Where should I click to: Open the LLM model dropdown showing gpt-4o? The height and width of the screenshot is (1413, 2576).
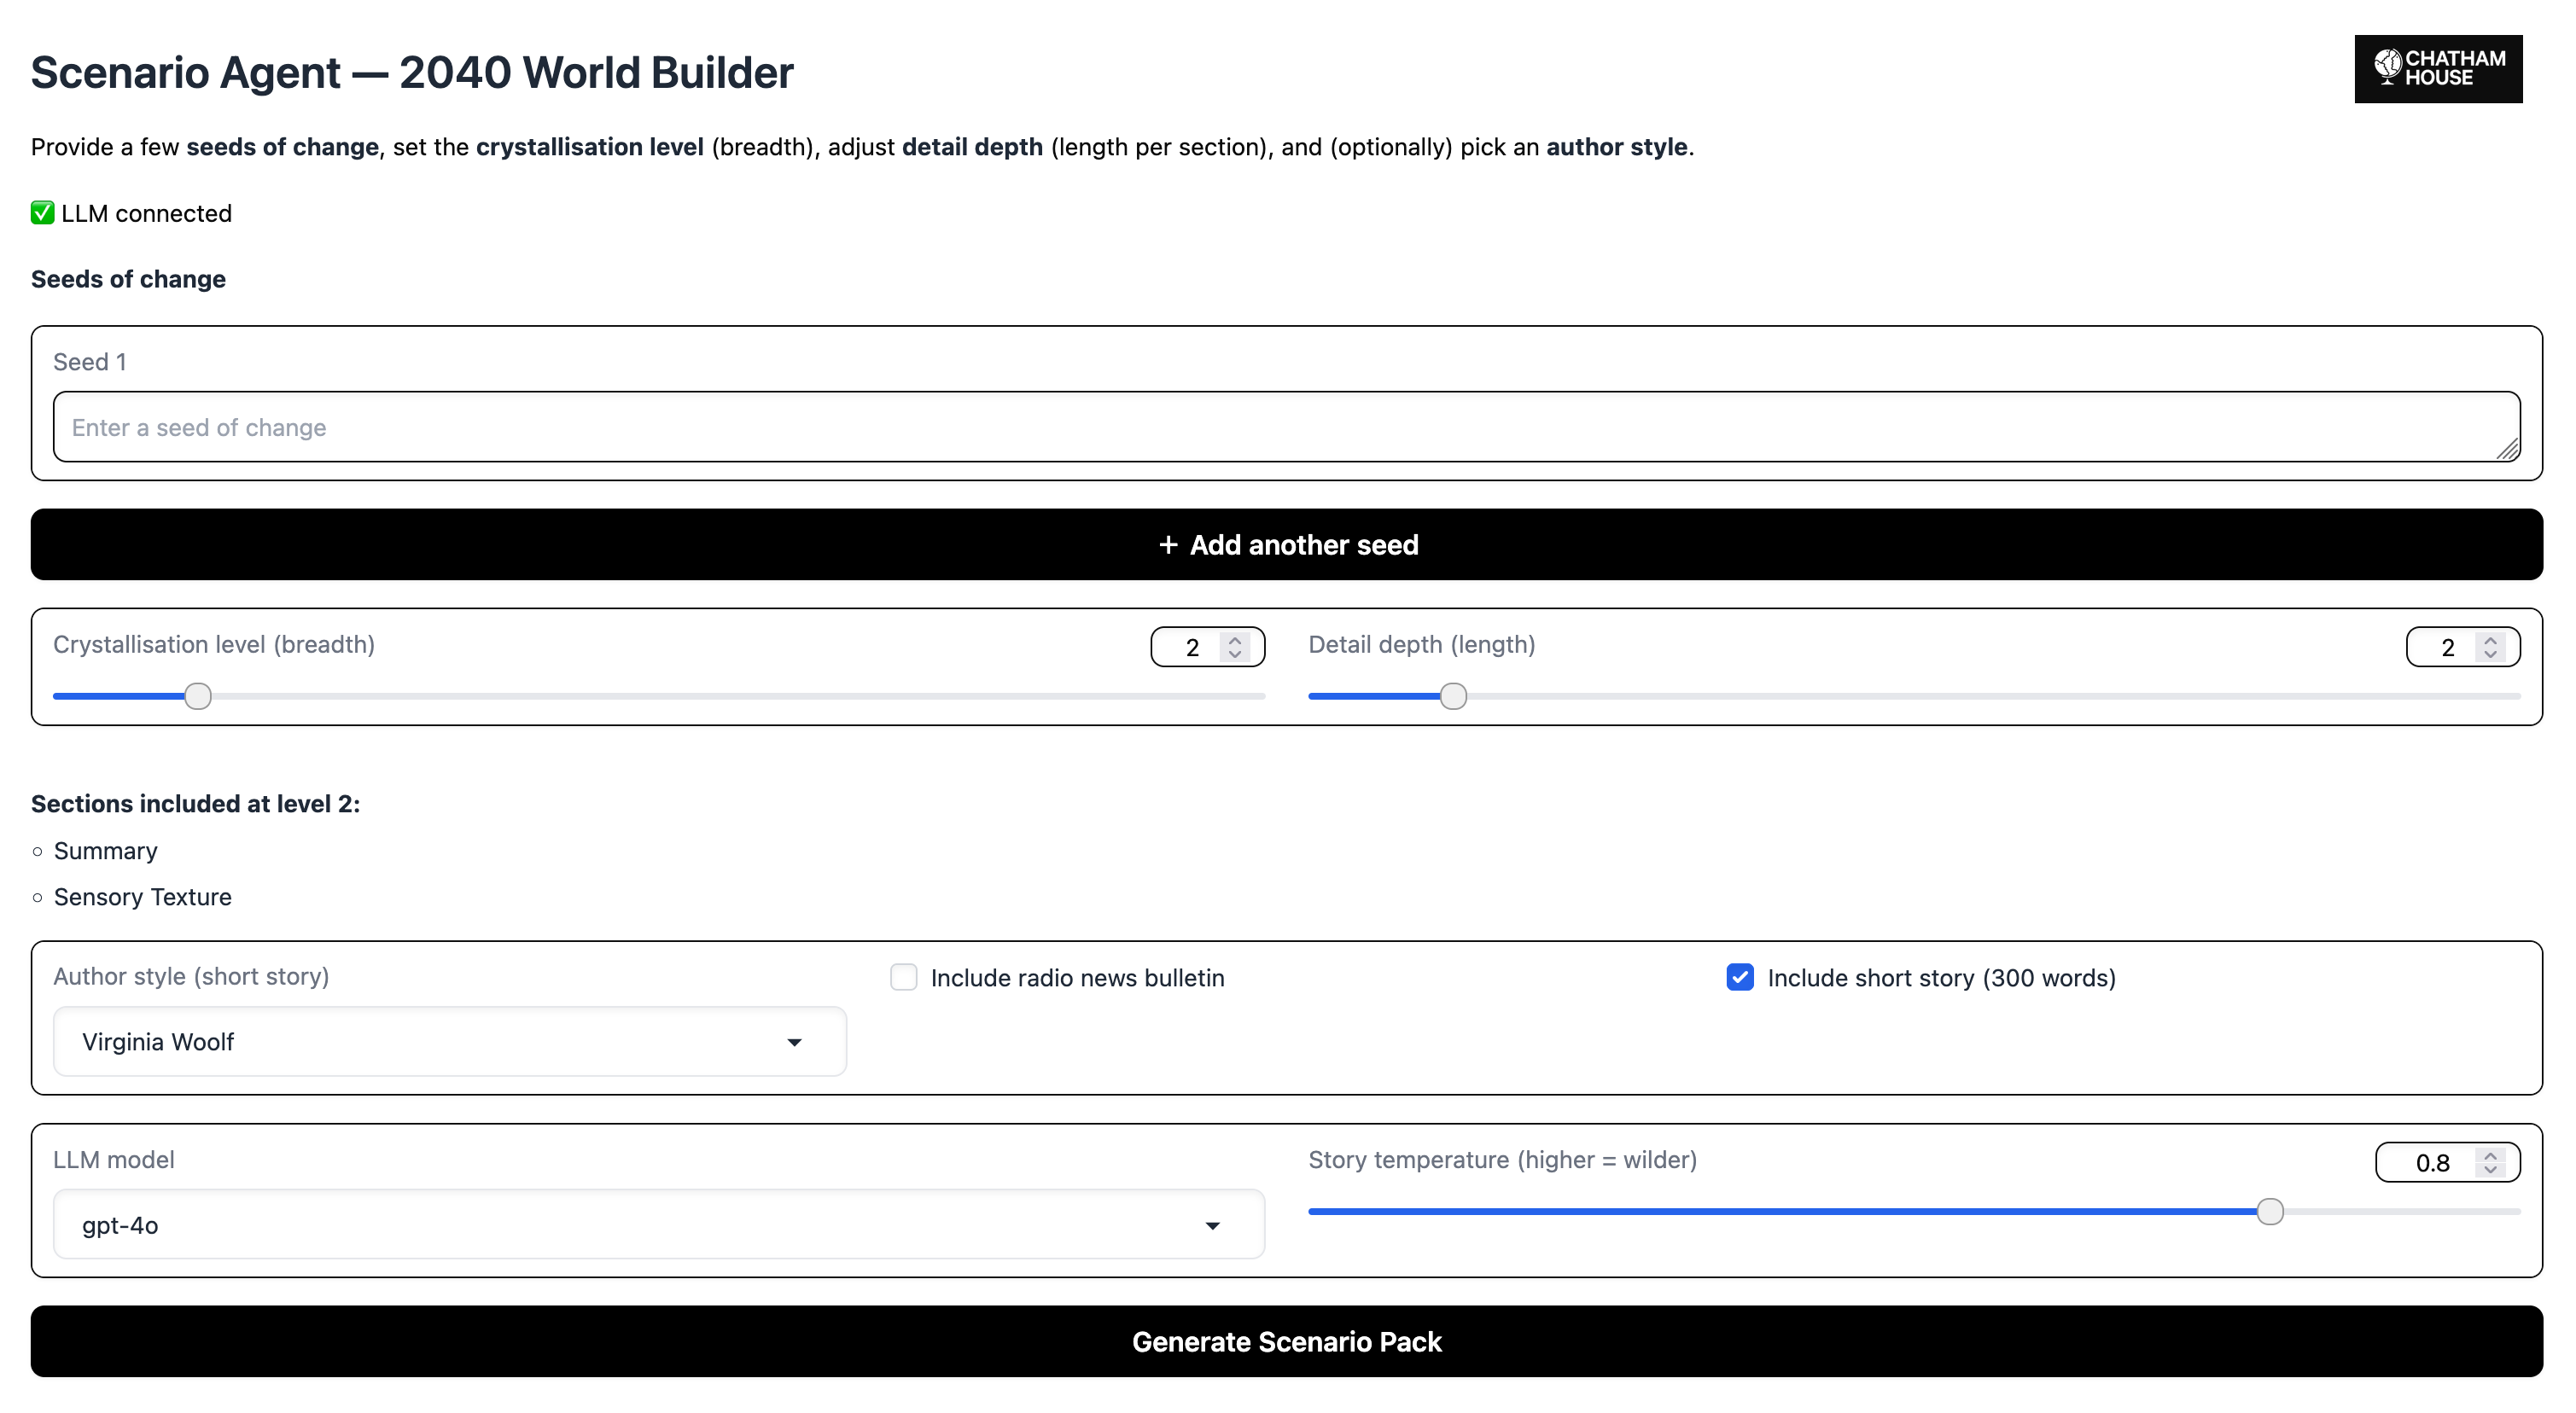click(659, 1224)
